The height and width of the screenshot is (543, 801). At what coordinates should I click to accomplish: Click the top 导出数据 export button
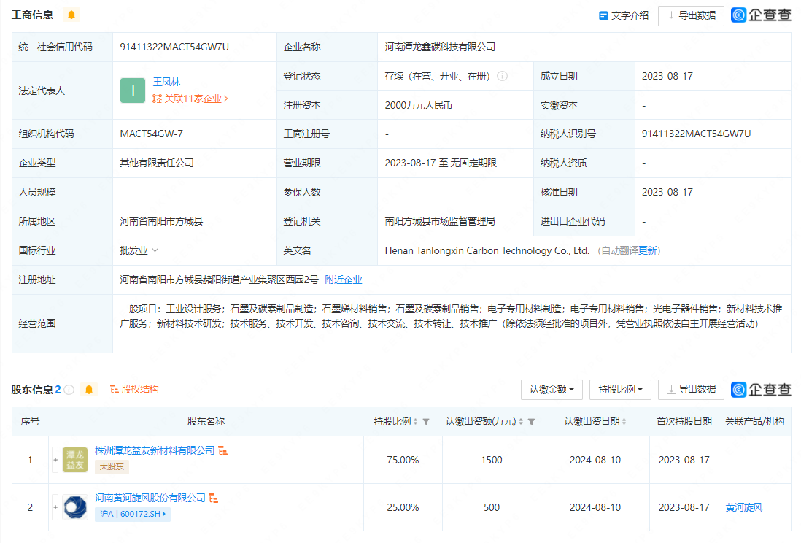coord(690,15)
